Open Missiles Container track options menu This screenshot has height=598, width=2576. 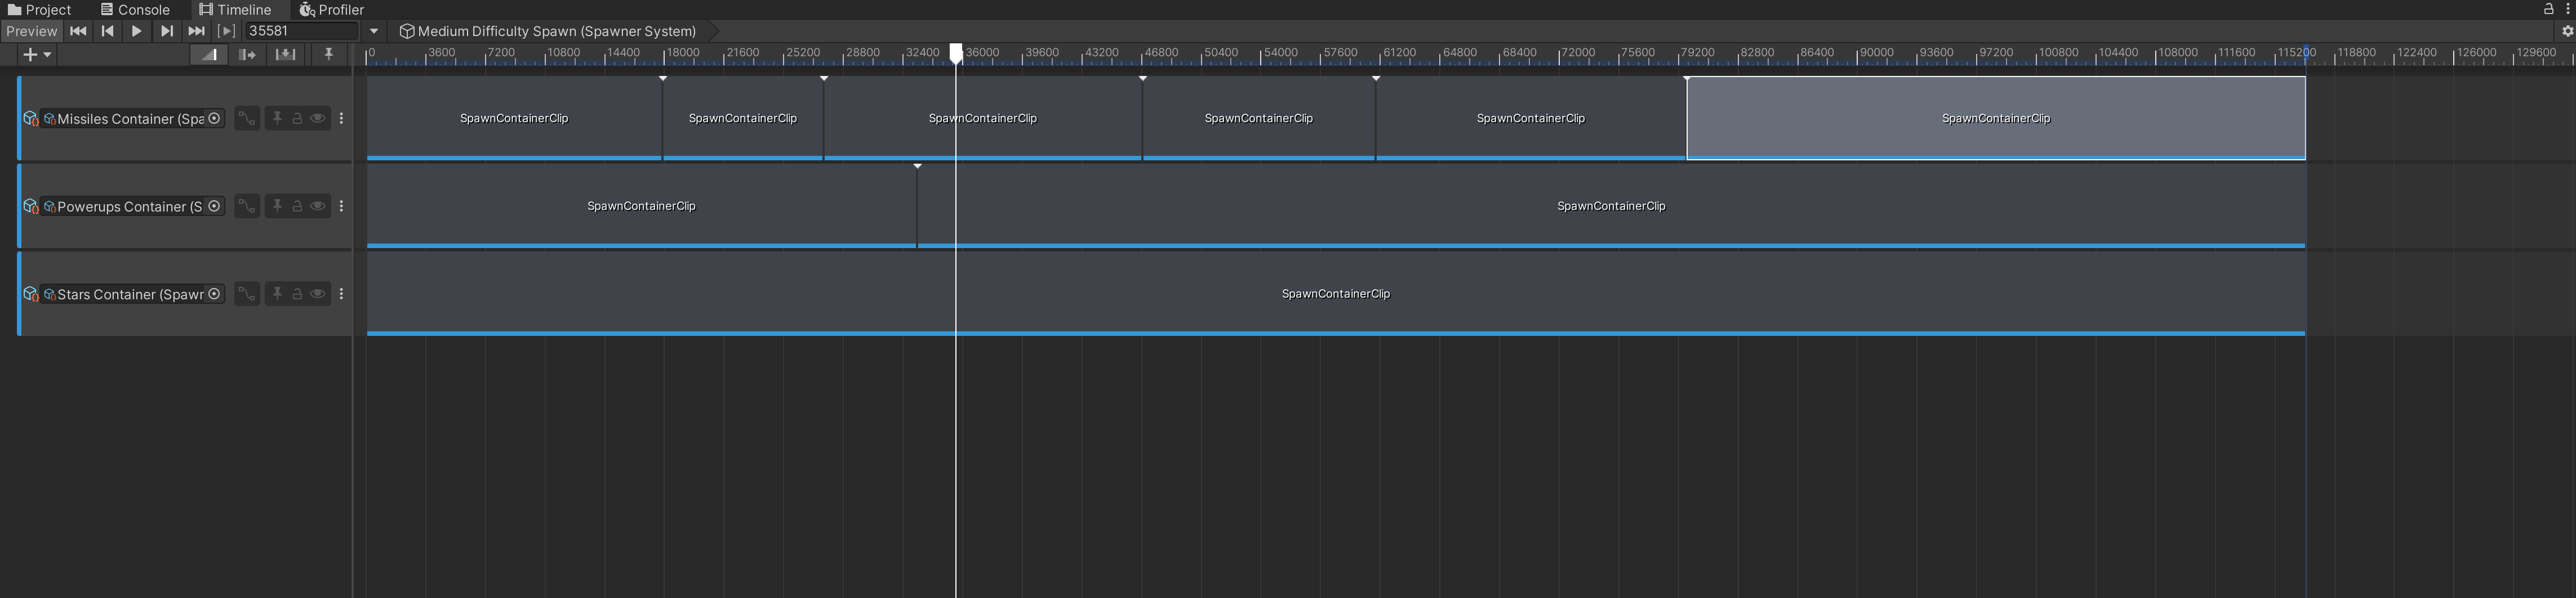[x=342, y=119]
